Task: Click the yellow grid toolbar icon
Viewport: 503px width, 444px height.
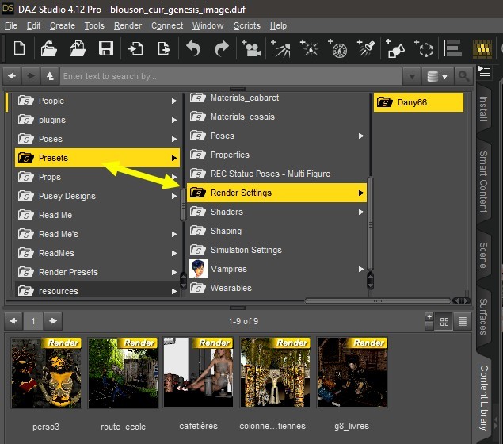Action: 482,49
